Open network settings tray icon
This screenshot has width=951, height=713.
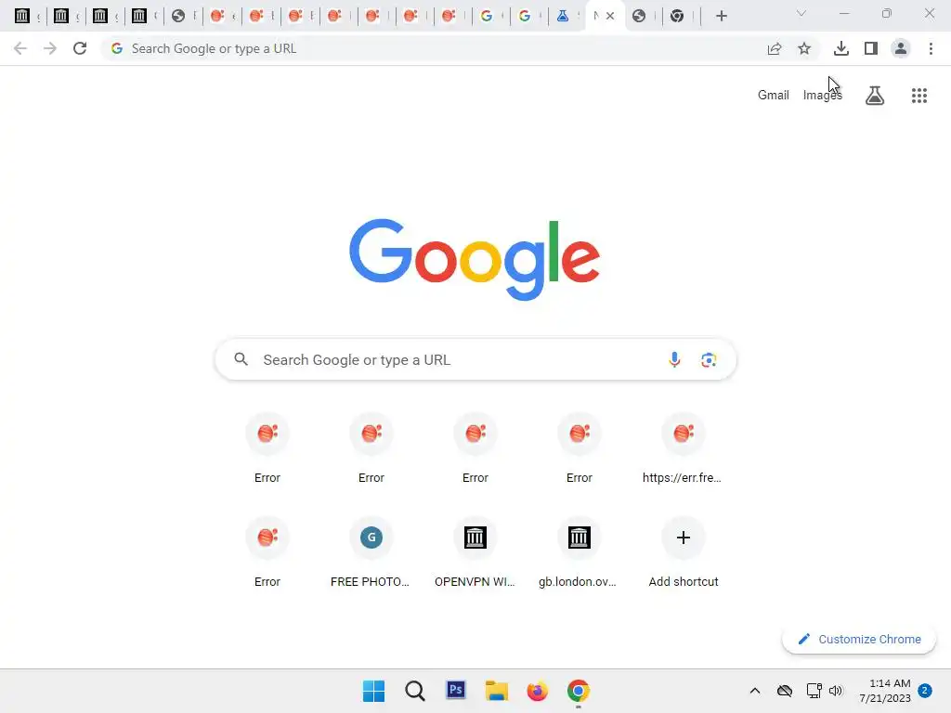point(814,691)
